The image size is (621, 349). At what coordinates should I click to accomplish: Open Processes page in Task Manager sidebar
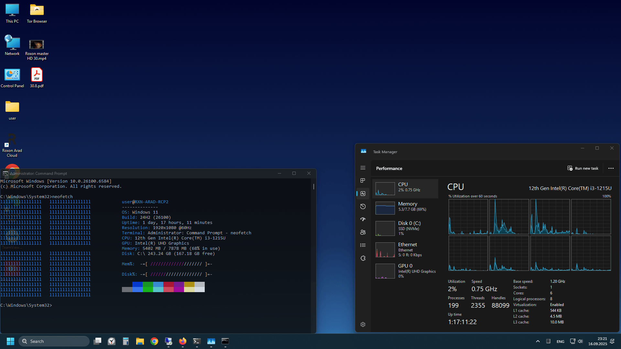[363, 181]
